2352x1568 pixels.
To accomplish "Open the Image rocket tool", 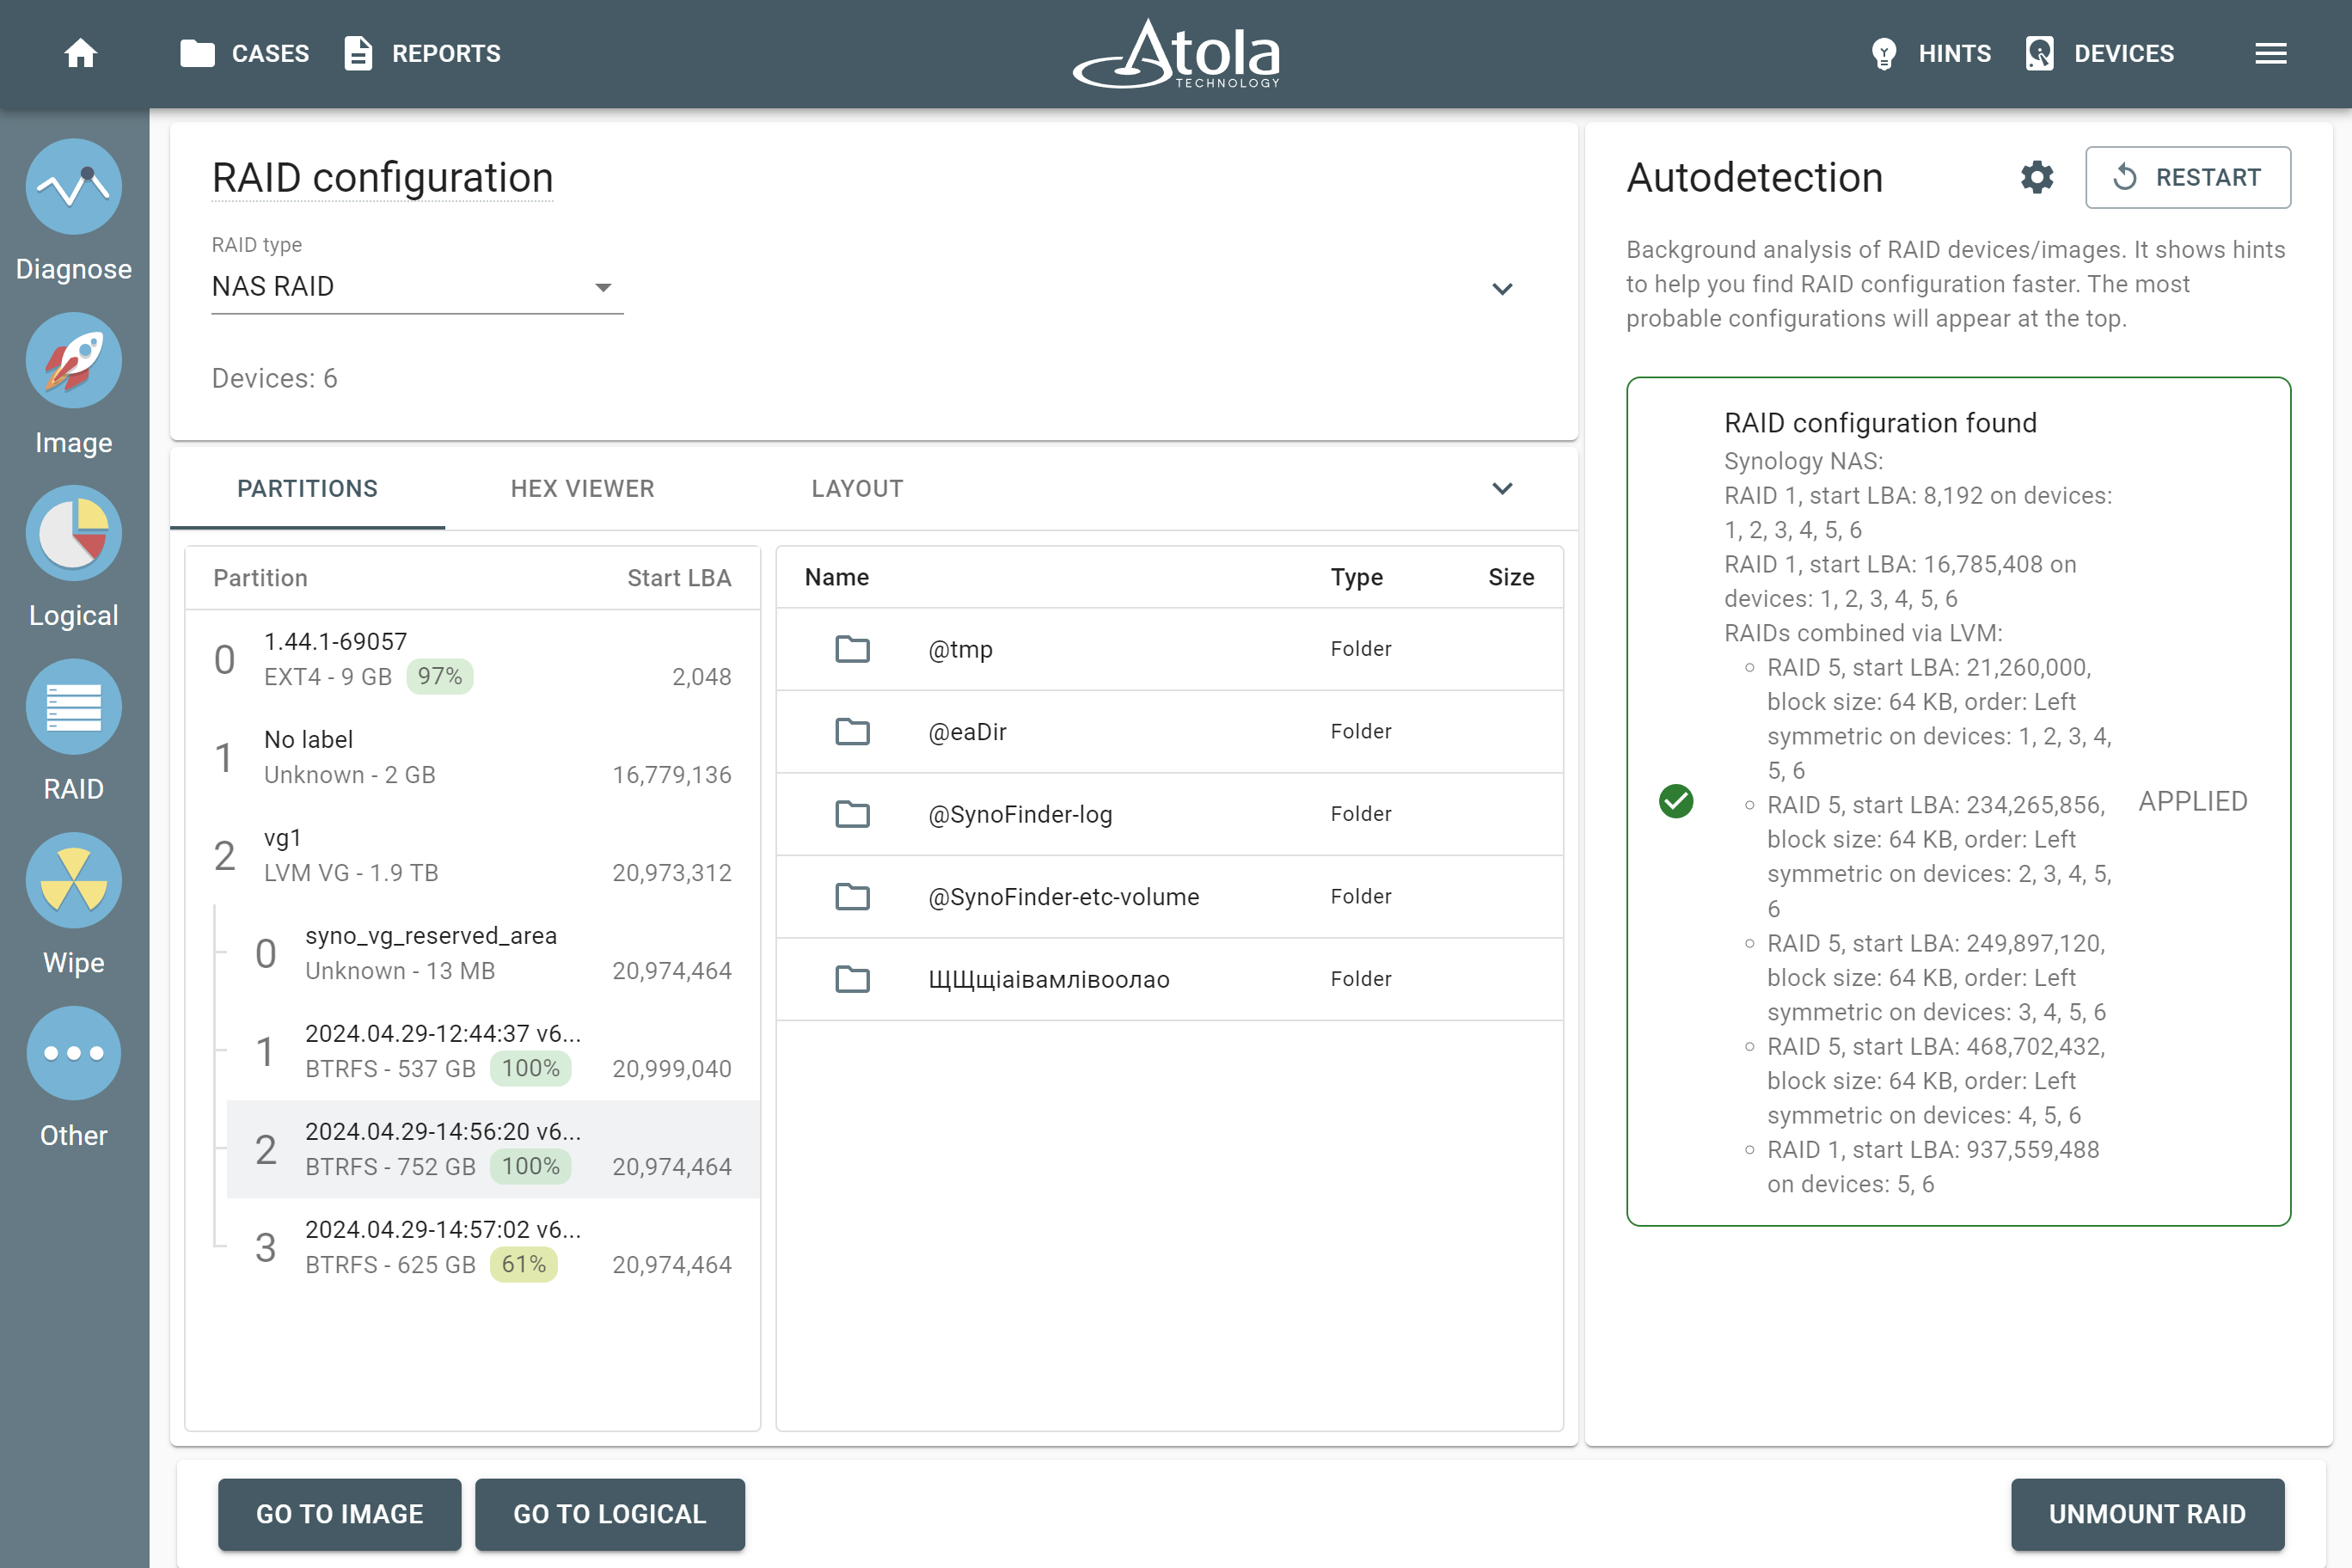I will click(74, 360).
